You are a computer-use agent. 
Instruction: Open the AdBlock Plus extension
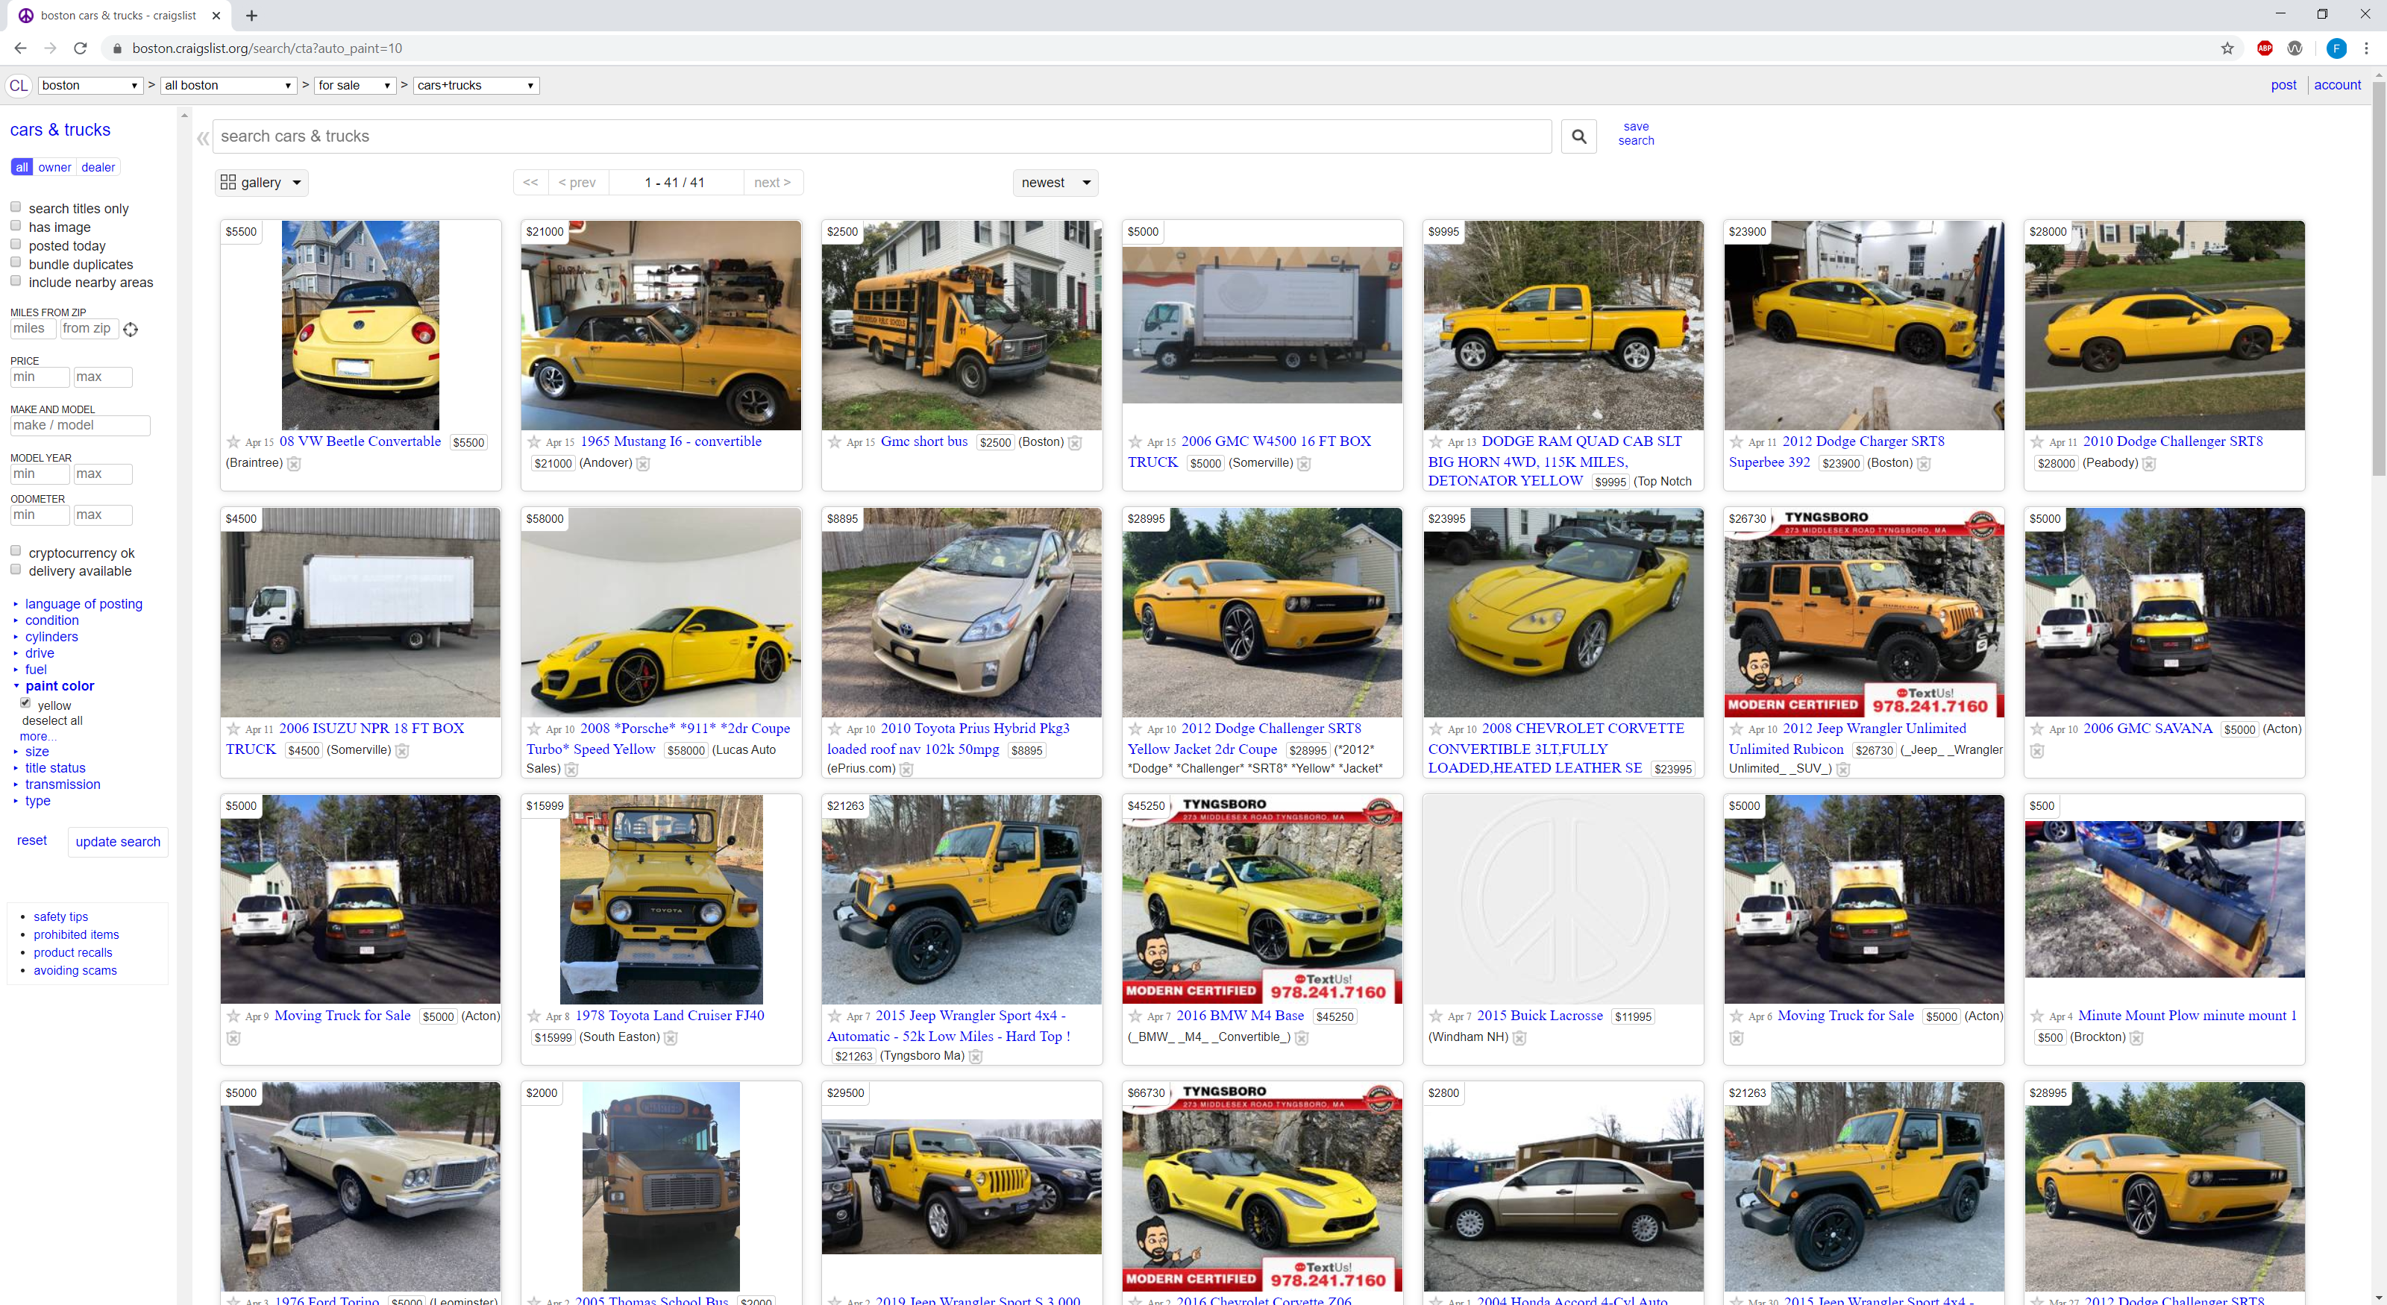[2264, 48]
